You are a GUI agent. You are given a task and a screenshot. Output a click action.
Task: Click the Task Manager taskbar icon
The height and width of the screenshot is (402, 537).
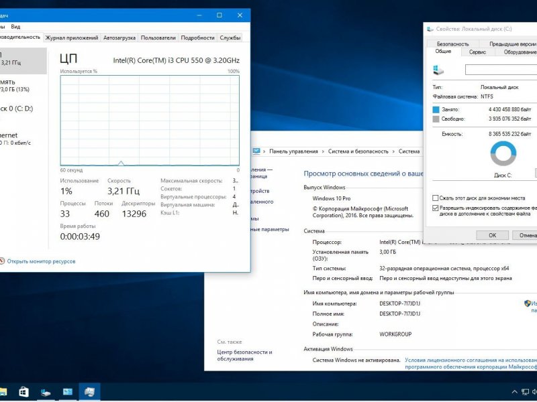click(x=90, y=392)
